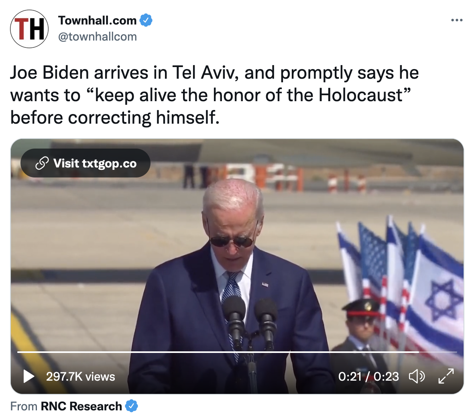472x420 pixels.
Task: Click the Israeli flag in the video
Action: point(435,298)
